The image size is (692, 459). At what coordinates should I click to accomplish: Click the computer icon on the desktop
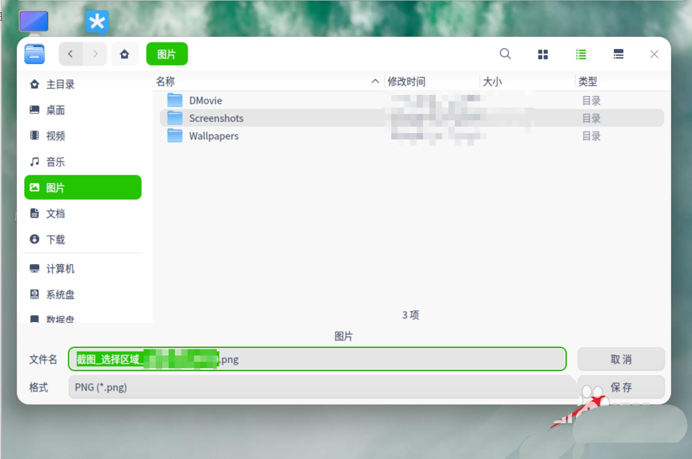click(x=34, y=23)
